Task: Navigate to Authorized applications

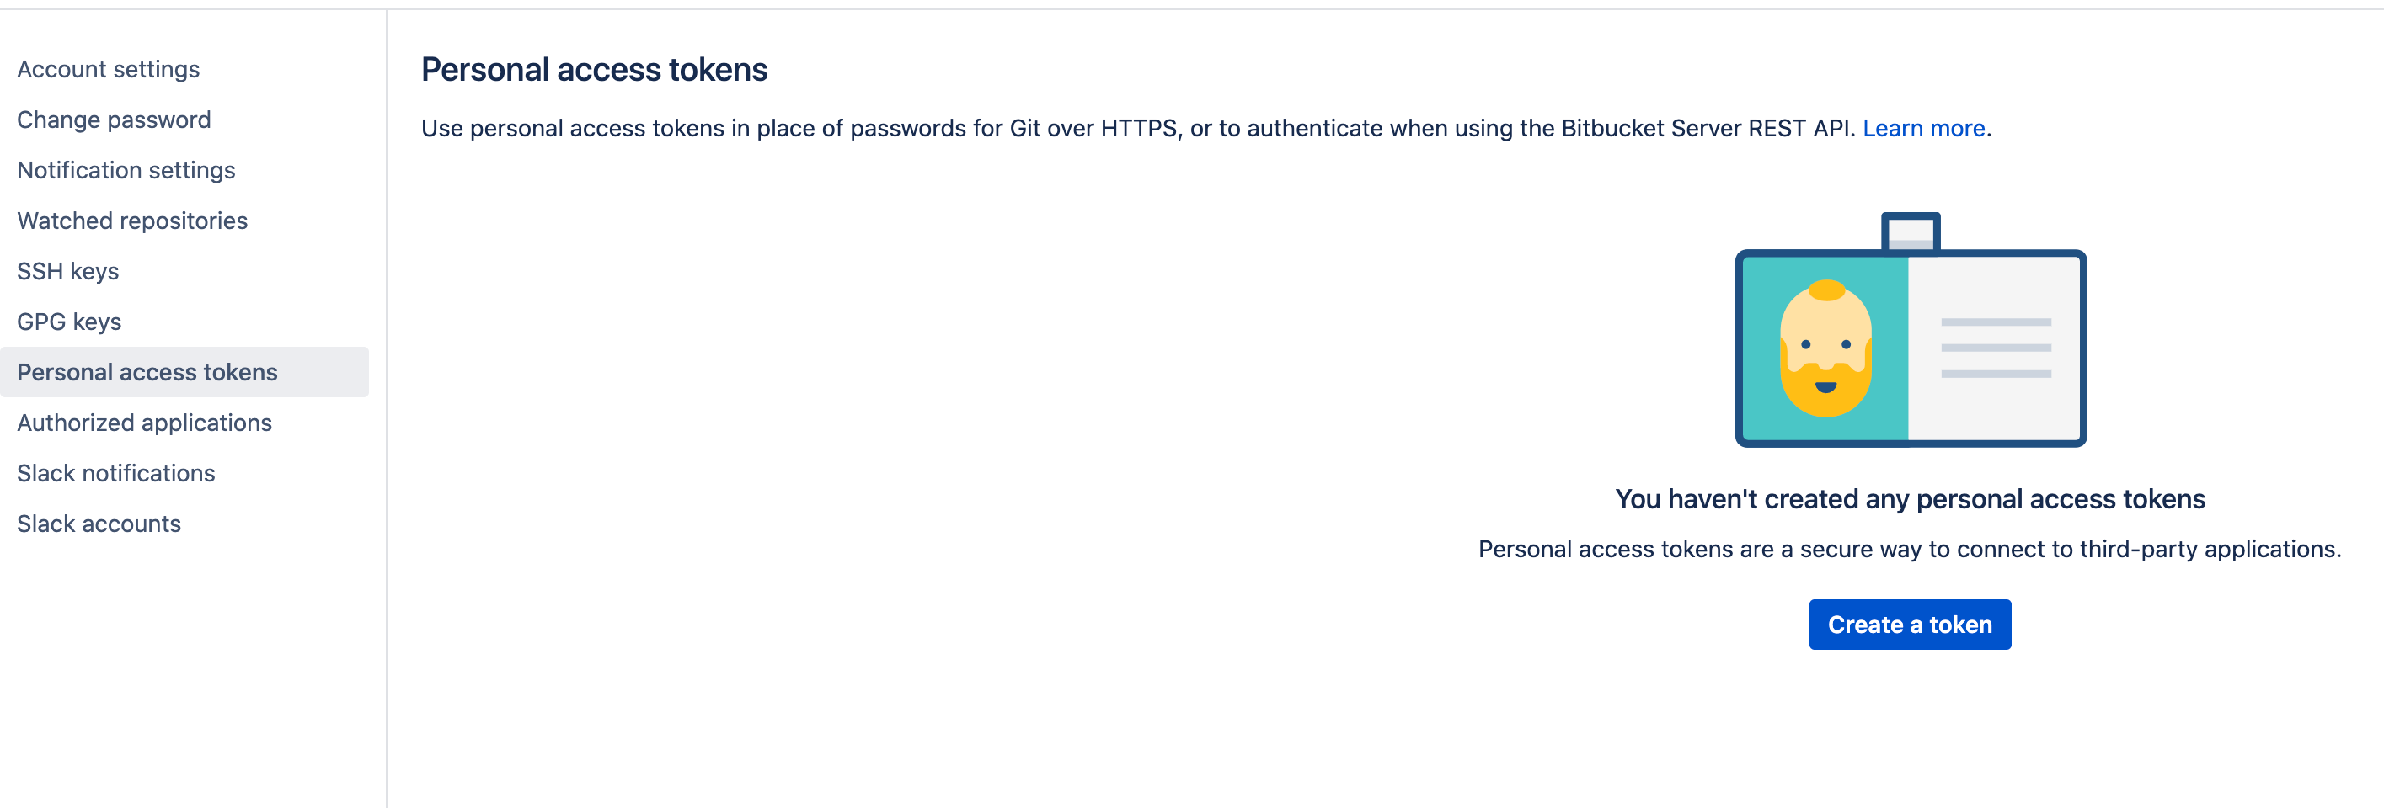Action: [x=144, y=423]
